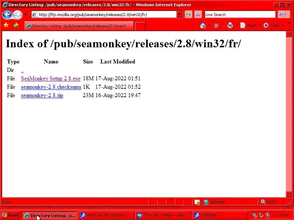Open the seamonkey-2.8.checksums file link

[51, 87]
